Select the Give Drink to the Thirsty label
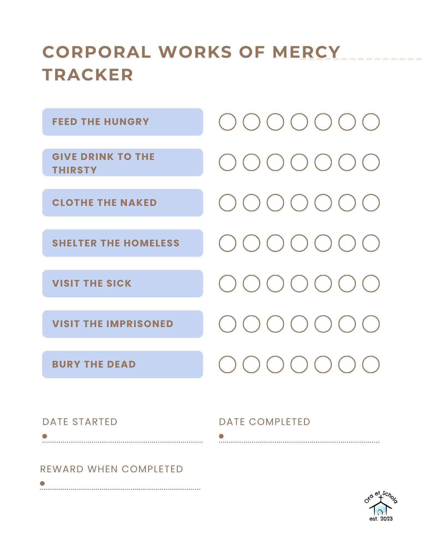The height and width of the screenshot is (547, 422). (123, 162)
